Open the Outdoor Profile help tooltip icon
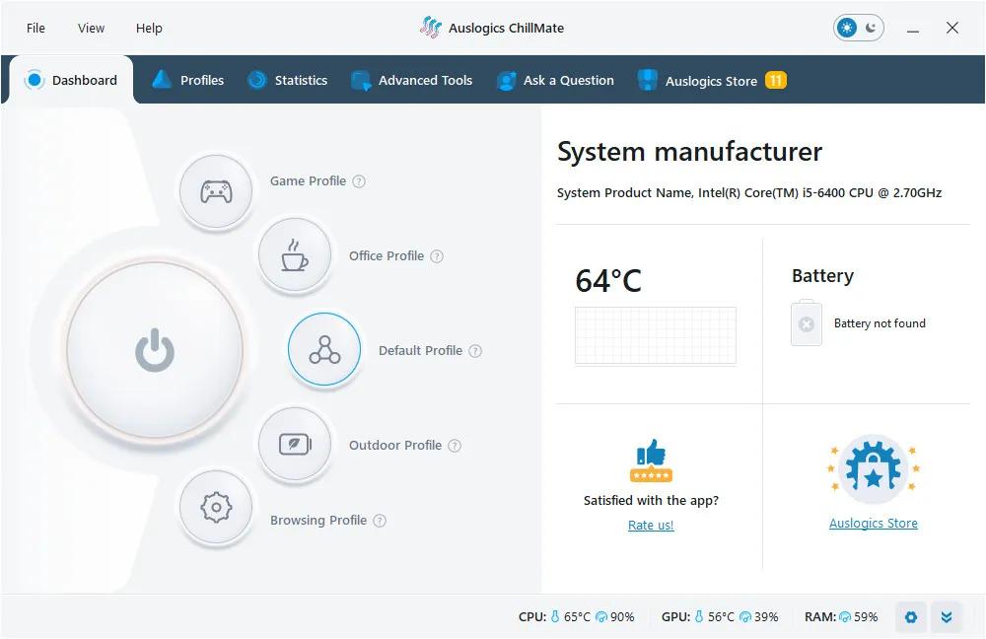Screen dimensions: 986x639 [454, 446]
